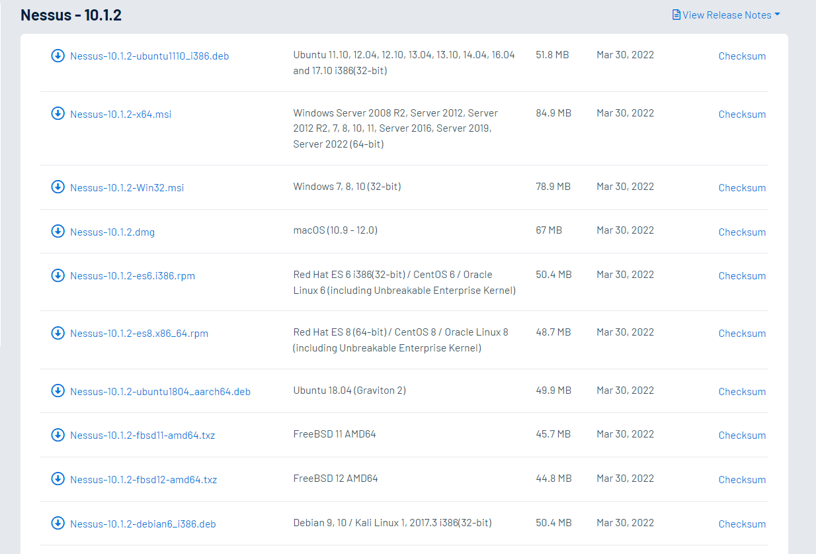
Task: Click the Debian 9, 10 / Kali Linux description
Action: 393,523
